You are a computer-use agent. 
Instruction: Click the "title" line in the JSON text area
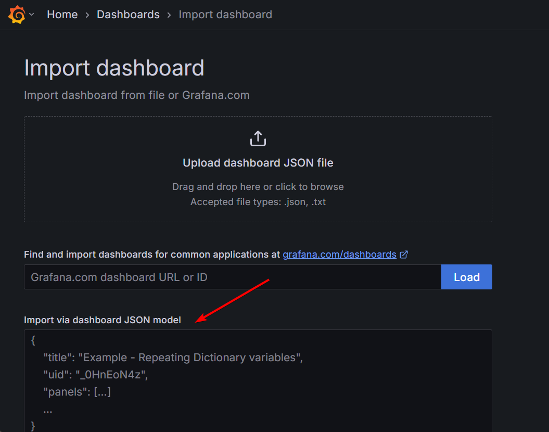173,358
